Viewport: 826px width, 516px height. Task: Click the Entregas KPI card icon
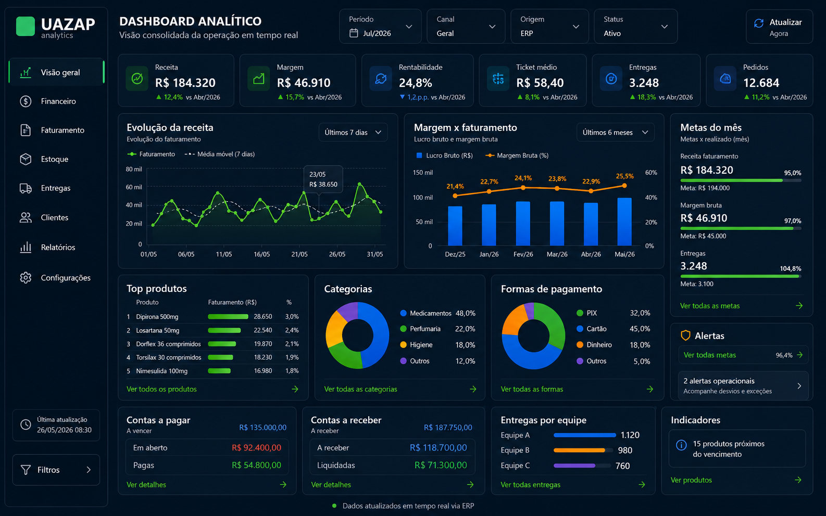611,79
